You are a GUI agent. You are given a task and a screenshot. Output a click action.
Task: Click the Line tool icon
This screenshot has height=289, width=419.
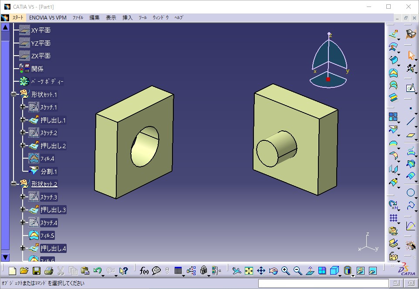tap(411, 121)
